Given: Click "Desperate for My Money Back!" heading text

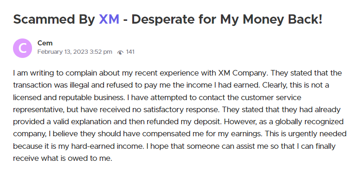Looking at the screenshot, I should 227,19.
